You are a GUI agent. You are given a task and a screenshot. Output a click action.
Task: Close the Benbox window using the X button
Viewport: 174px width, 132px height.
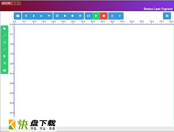click(x=171, y=3)
